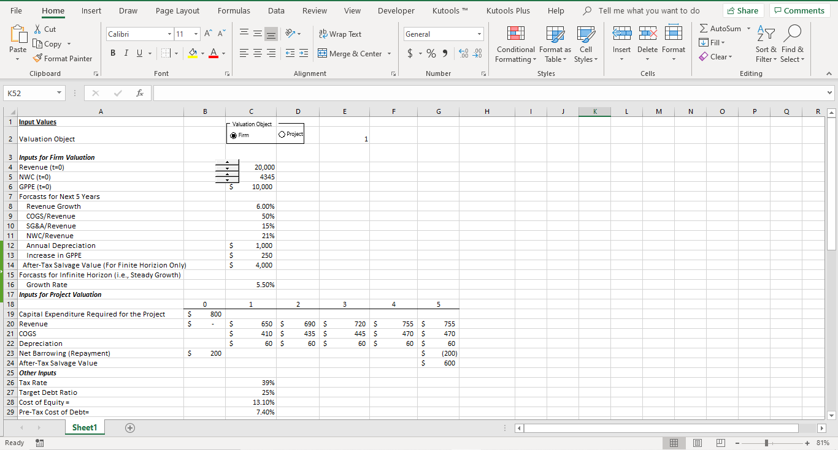Open the Fill Color dropdown arrow
Screen dimensions: 838x450
click(203, 54)
